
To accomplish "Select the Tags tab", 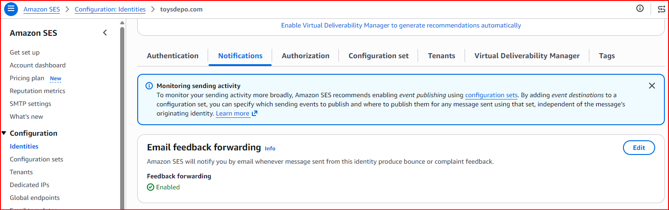I will click(607, 56).
